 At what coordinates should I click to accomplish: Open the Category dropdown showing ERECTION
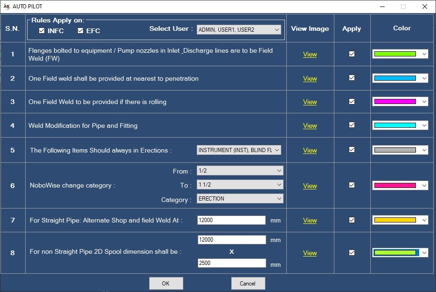(x=240, y=199)
